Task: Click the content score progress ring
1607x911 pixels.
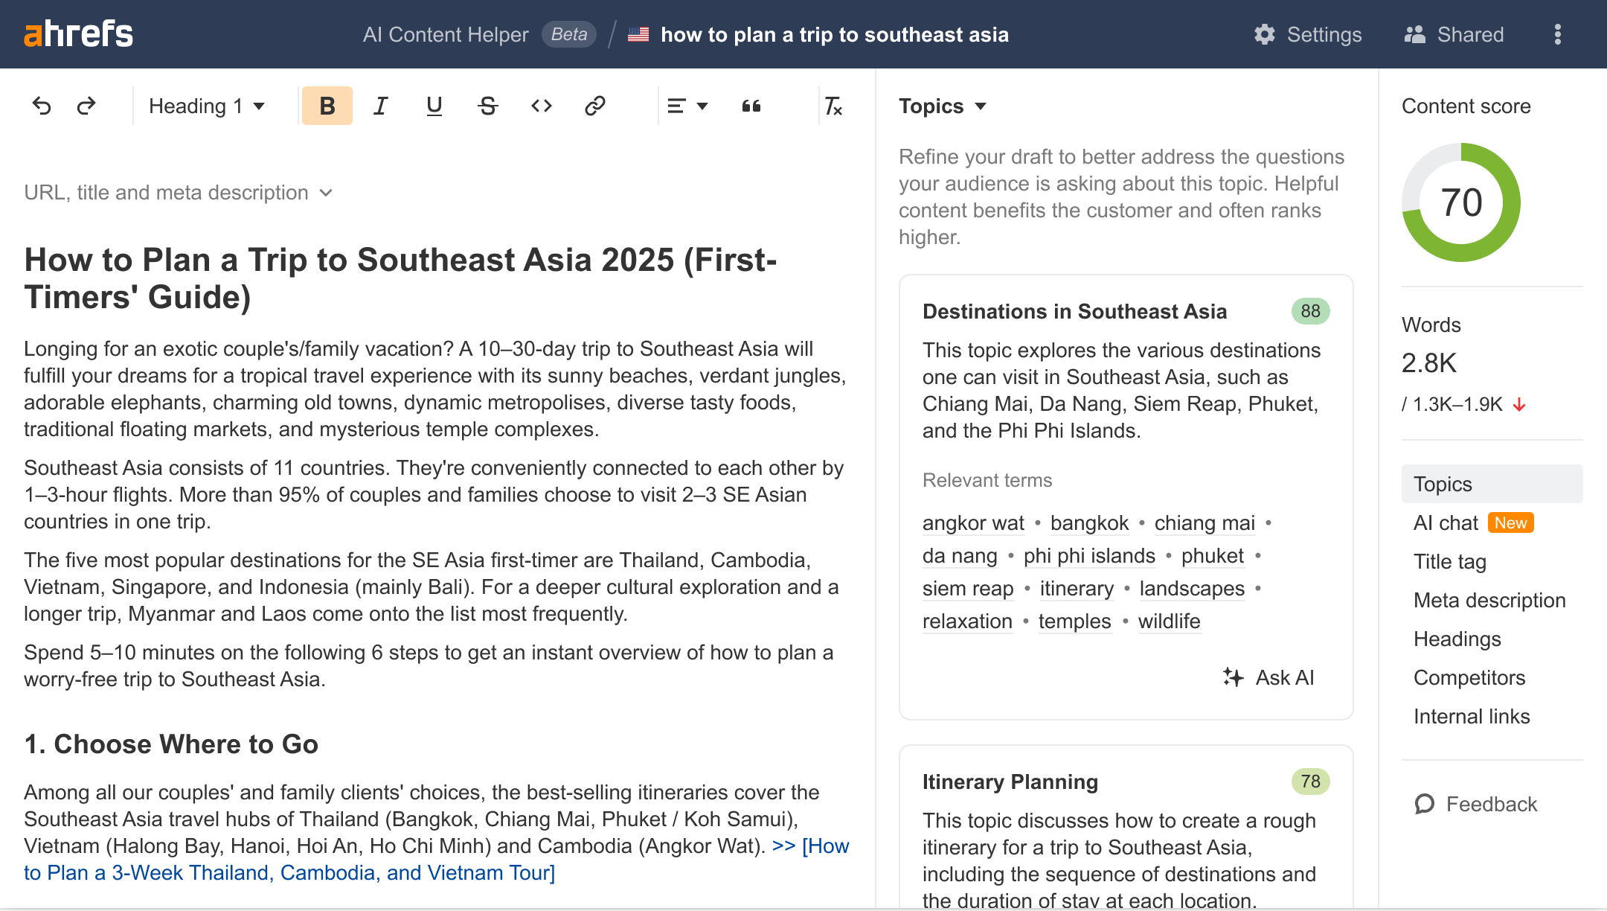Action: click(x=1460, y=202)
